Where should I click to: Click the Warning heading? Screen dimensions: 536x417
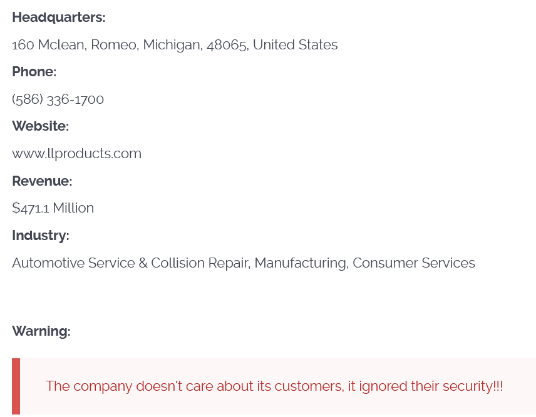(x=41, y=331)
